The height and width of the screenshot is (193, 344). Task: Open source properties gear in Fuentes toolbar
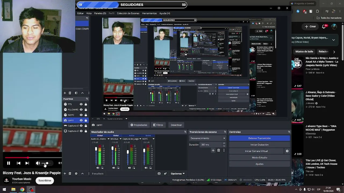[x=76, y=173]
